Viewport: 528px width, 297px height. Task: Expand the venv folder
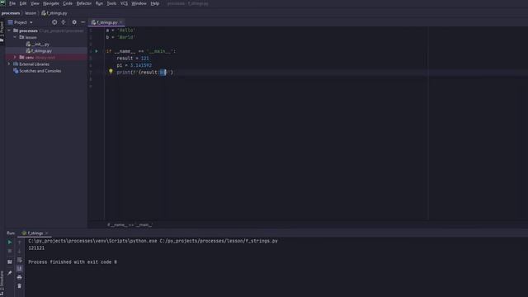[15, 58]
